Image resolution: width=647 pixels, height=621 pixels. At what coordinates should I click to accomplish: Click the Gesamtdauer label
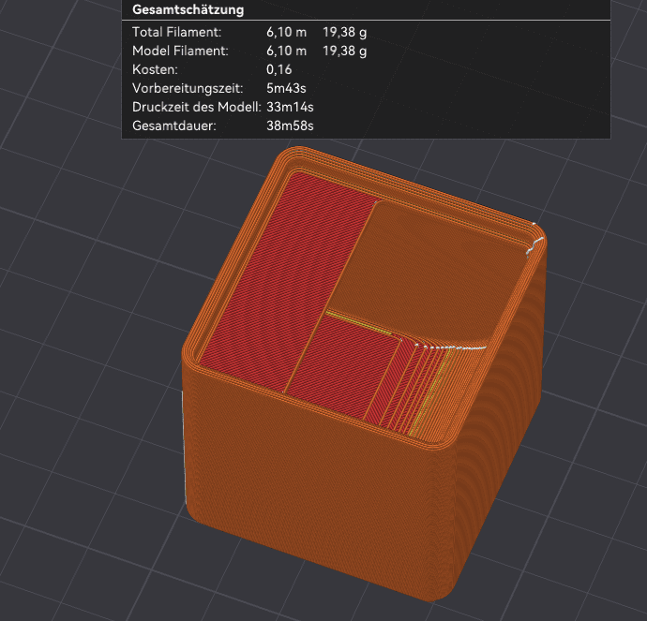pos(174,126)
